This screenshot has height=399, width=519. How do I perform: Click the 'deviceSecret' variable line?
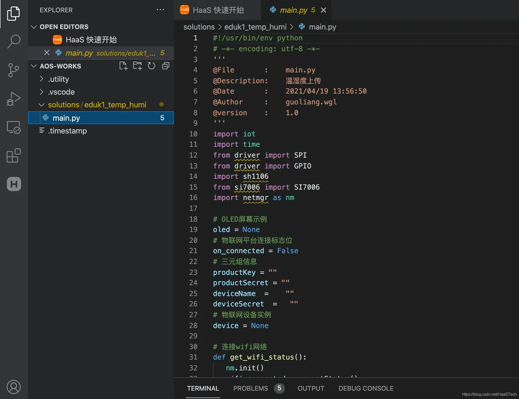[x=255, y=304]
